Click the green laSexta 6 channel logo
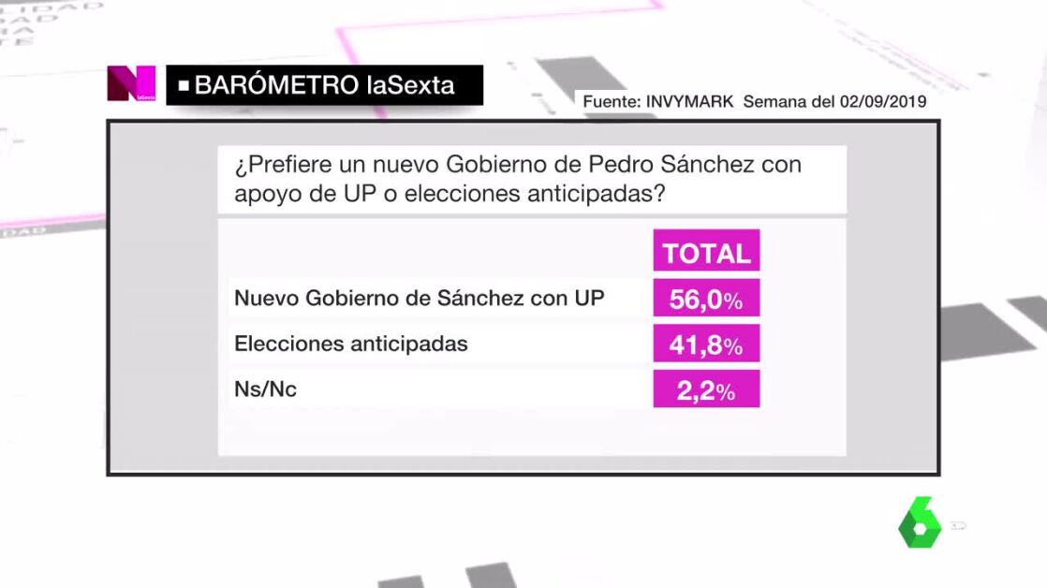Viewport: 1047px width, 588px height. tap(920, 522)
